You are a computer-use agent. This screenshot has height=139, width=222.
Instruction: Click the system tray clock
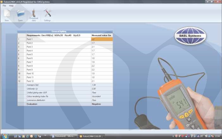[217, 136]
